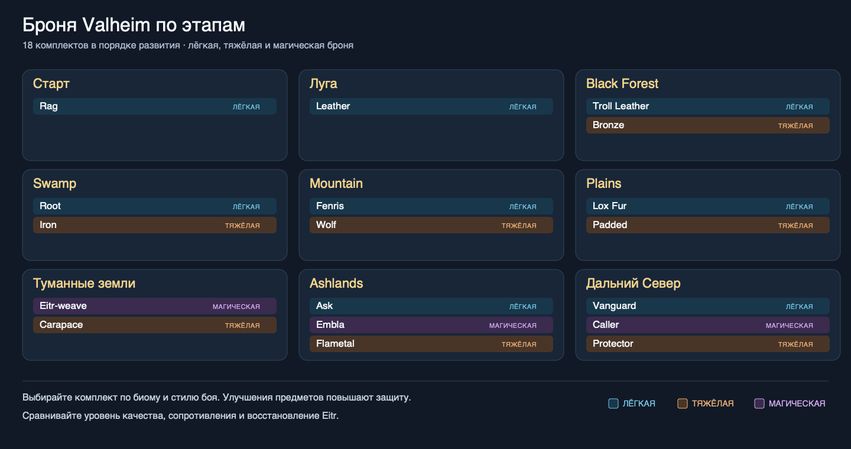The height and width of the screenshot is (449, 851).
Task: Choose the Protector armor row
Action: [708, 344]
